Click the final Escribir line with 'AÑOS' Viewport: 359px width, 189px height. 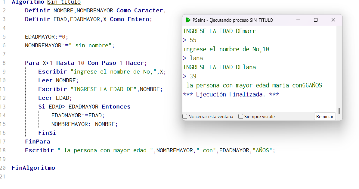pyautogui.click(x=150, y=150)
